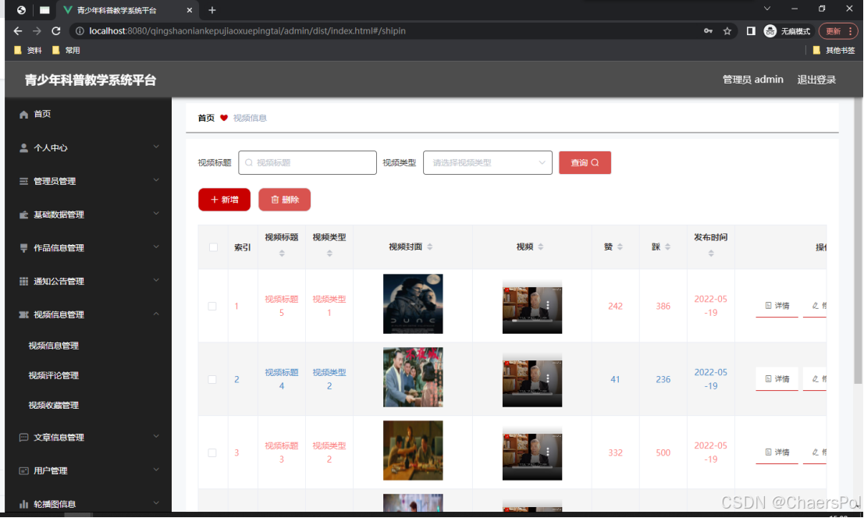864x518 pixels.
Task: Open the 视频收藏管理 submenu item
Action: coord(53,405)
